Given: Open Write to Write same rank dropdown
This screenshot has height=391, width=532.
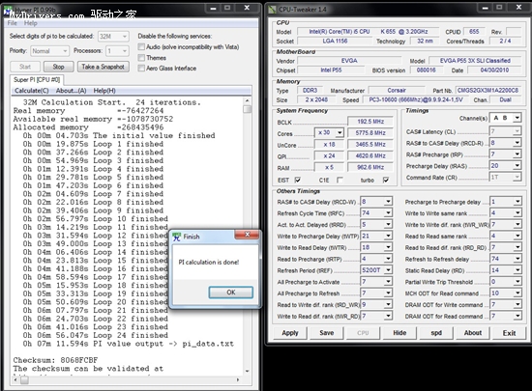Looking at the screenshot, I should 517,213.
